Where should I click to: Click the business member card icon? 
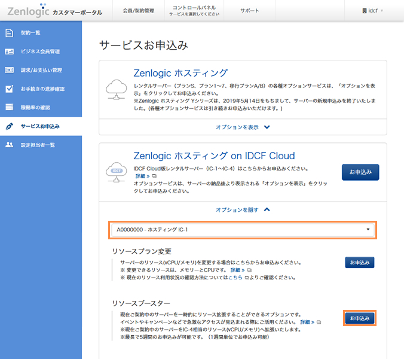9,51
